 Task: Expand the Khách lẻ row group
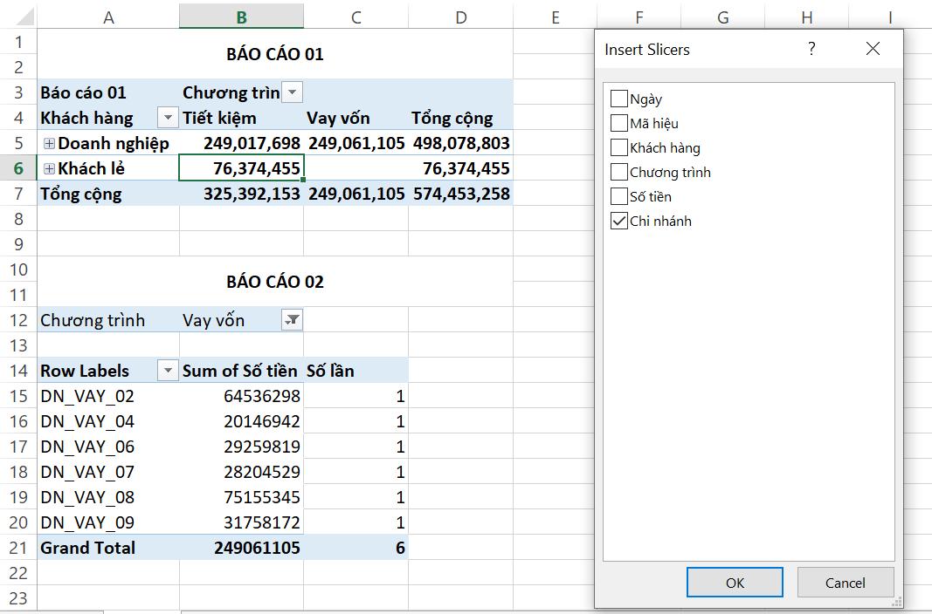point(49,168)
